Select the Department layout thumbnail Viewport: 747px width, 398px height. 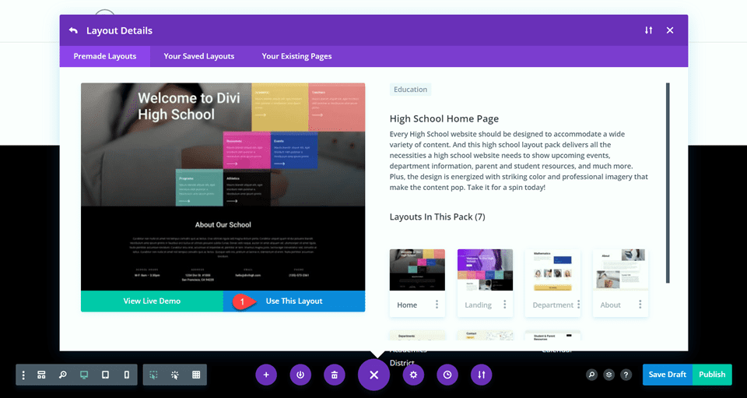(552, 269)
